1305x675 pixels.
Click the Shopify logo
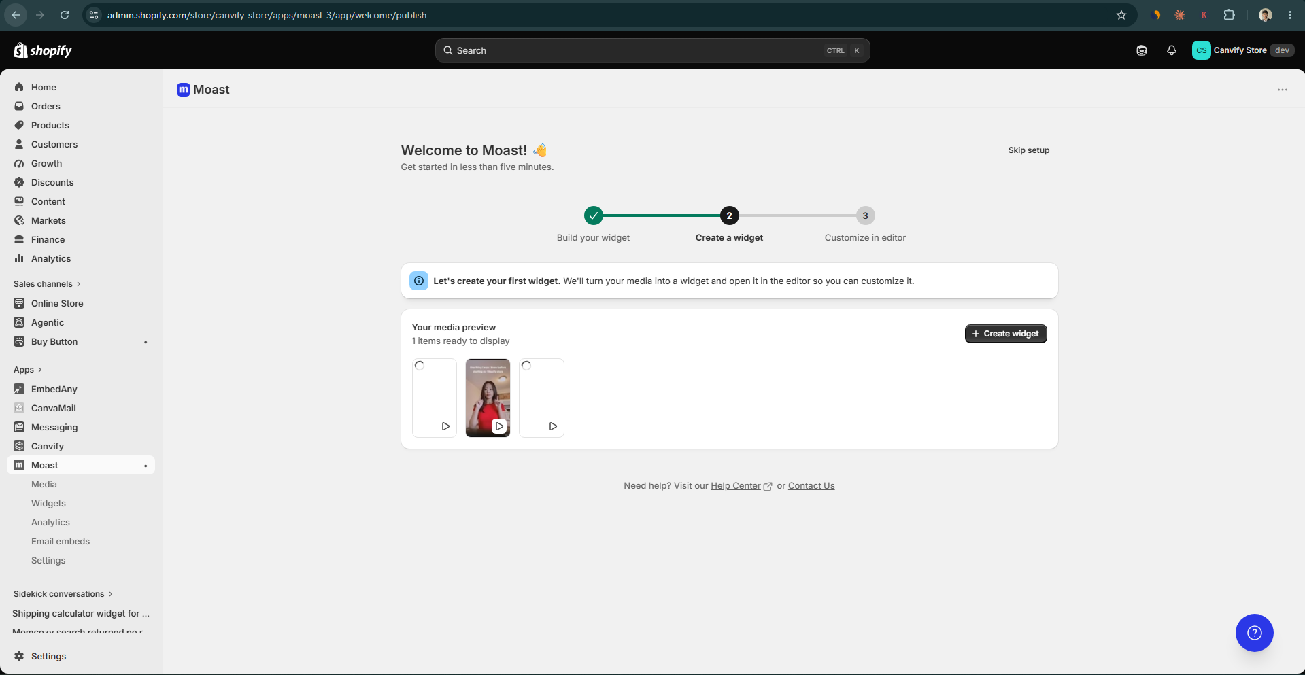point(43,50)
